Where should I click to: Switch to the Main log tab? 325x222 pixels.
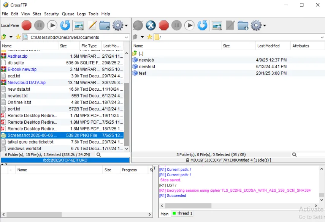coord(165,214)
